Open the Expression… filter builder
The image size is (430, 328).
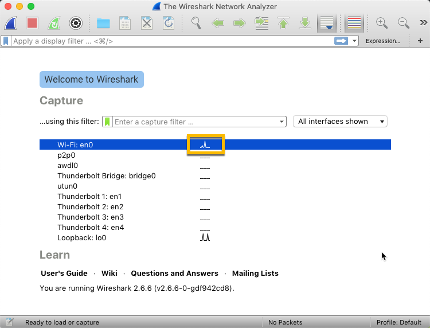pyautogui.click(x=383, y=41)
